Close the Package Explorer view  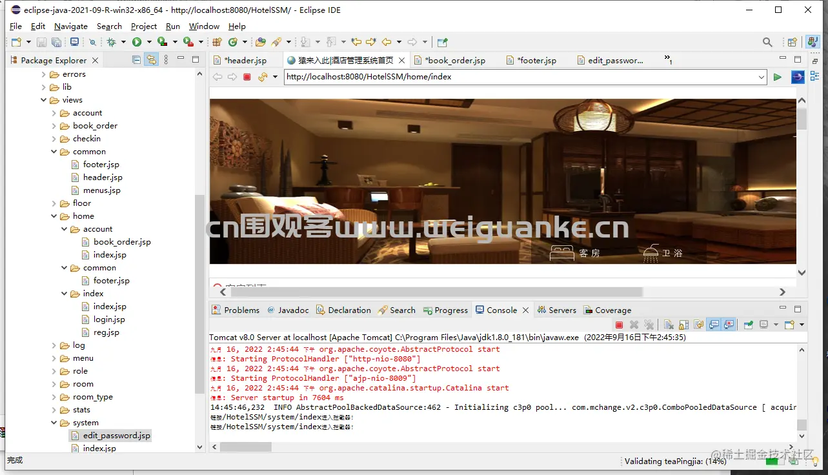[96, 60]
